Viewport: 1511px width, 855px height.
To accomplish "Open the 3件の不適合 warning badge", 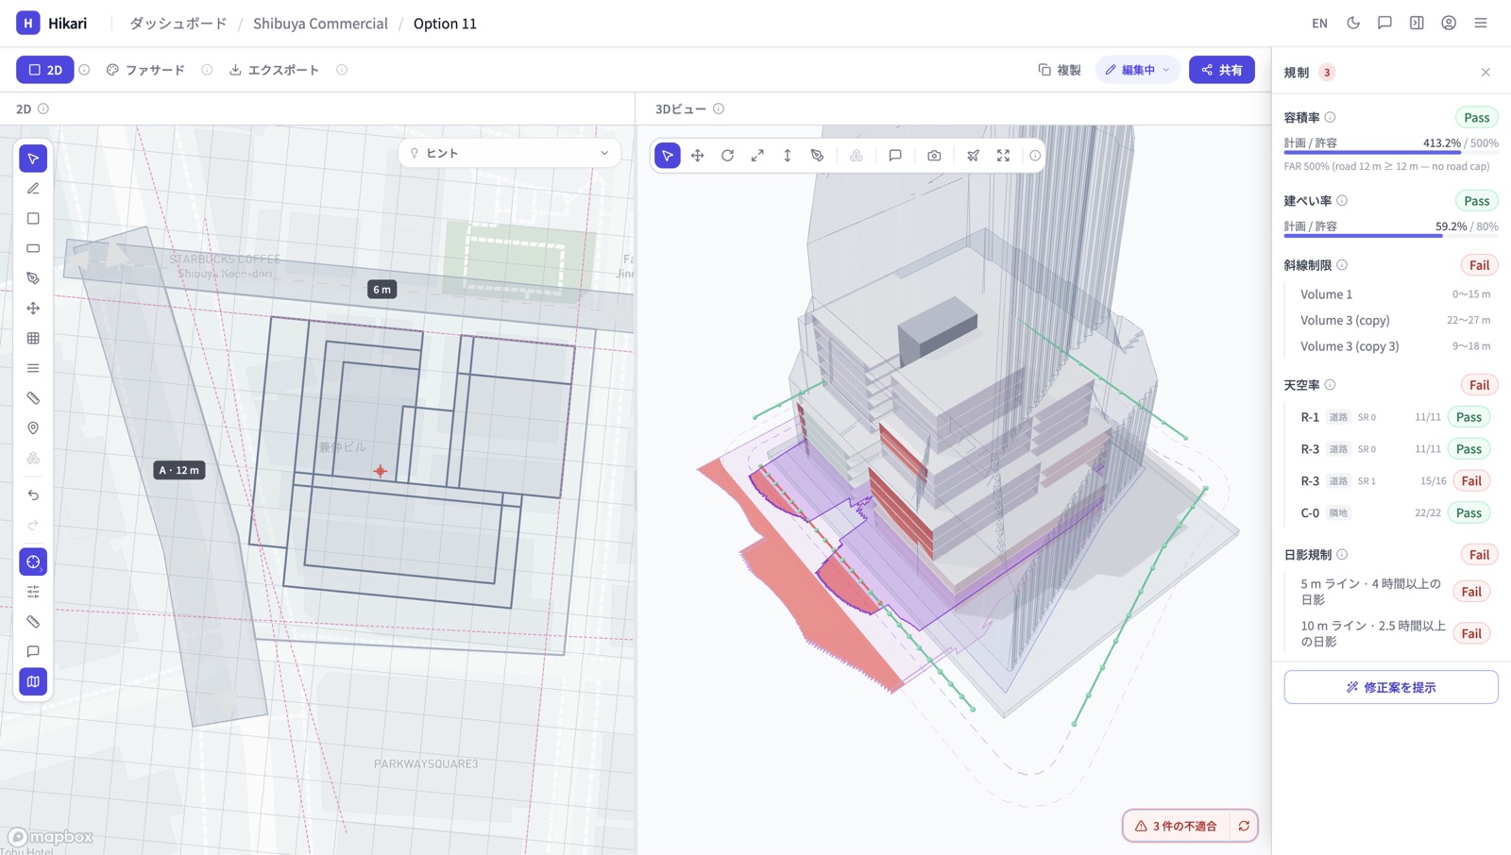I will pos(1176,826).
